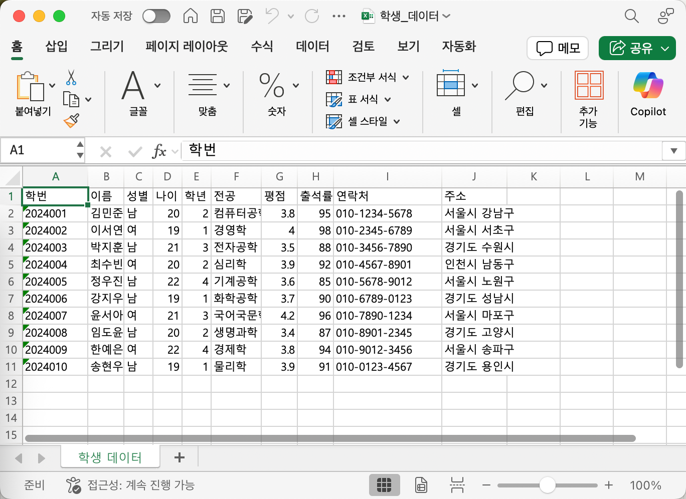Viewport: 686px width, 499px height.
Task: Open the 페이지 레이아웃 tab
Action: (x=187, y=47)
